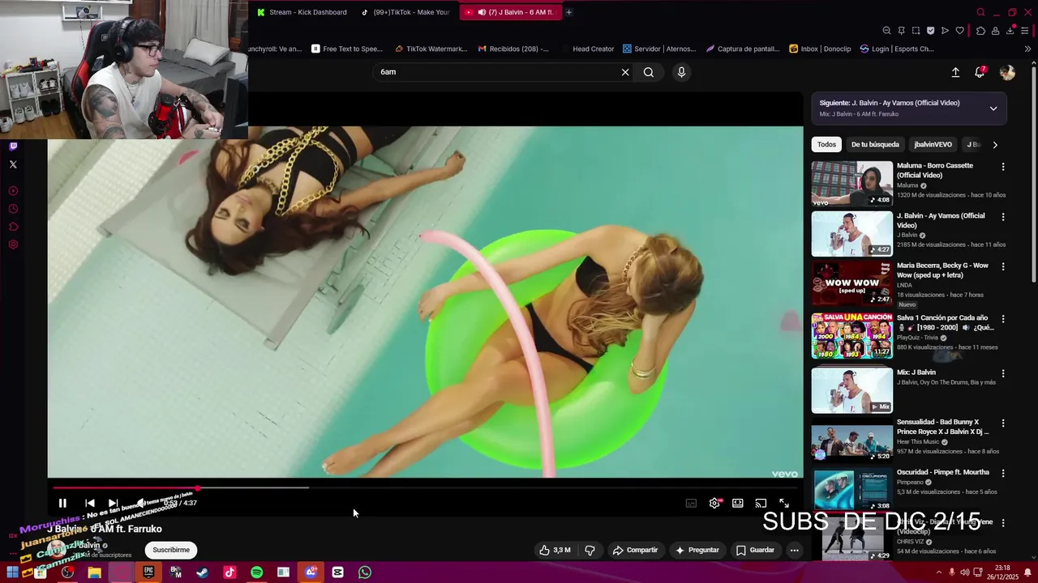Image resolution: width=1038 pixels, height=583 pixels.
Task: Select the 'De tu búsqueda' chip
Action: tap(875, 144)
